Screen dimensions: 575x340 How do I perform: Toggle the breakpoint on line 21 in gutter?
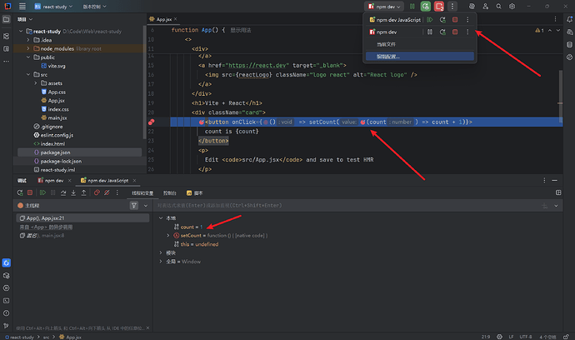[x=151, y=122]
